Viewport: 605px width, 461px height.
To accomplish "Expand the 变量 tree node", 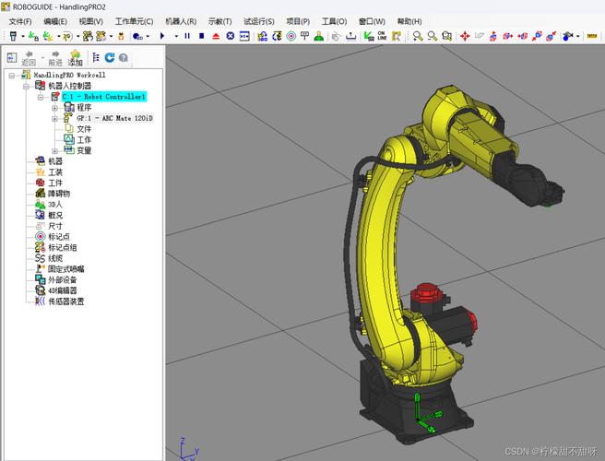I will coord(55,150).
